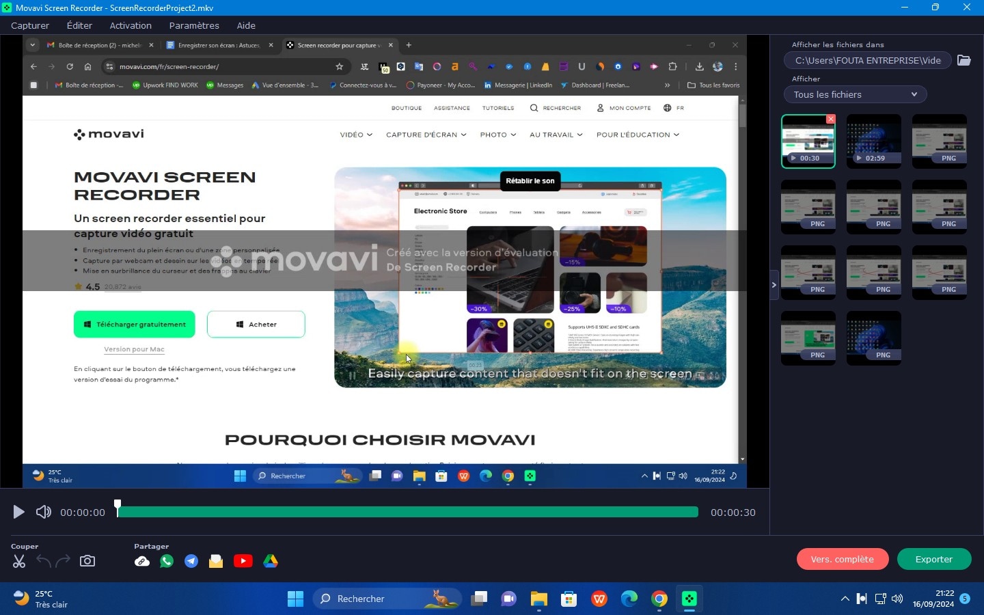Viewport: 984px width, 615px height.
Task: Open the Windows Start menu
Action: (295, 599)
